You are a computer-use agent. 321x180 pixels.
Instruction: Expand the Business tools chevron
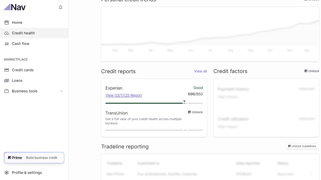[x=61, y=91]
